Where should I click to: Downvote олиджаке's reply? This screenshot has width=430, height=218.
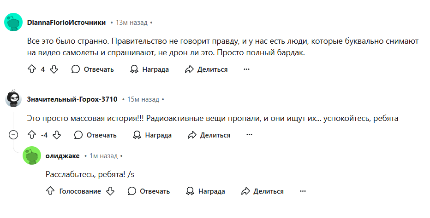tap(110, 191)
